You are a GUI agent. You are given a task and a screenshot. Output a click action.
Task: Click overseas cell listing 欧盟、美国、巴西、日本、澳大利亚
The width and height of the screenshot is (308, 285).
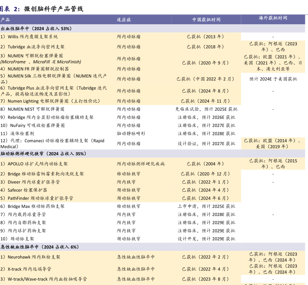pos(273,63)
